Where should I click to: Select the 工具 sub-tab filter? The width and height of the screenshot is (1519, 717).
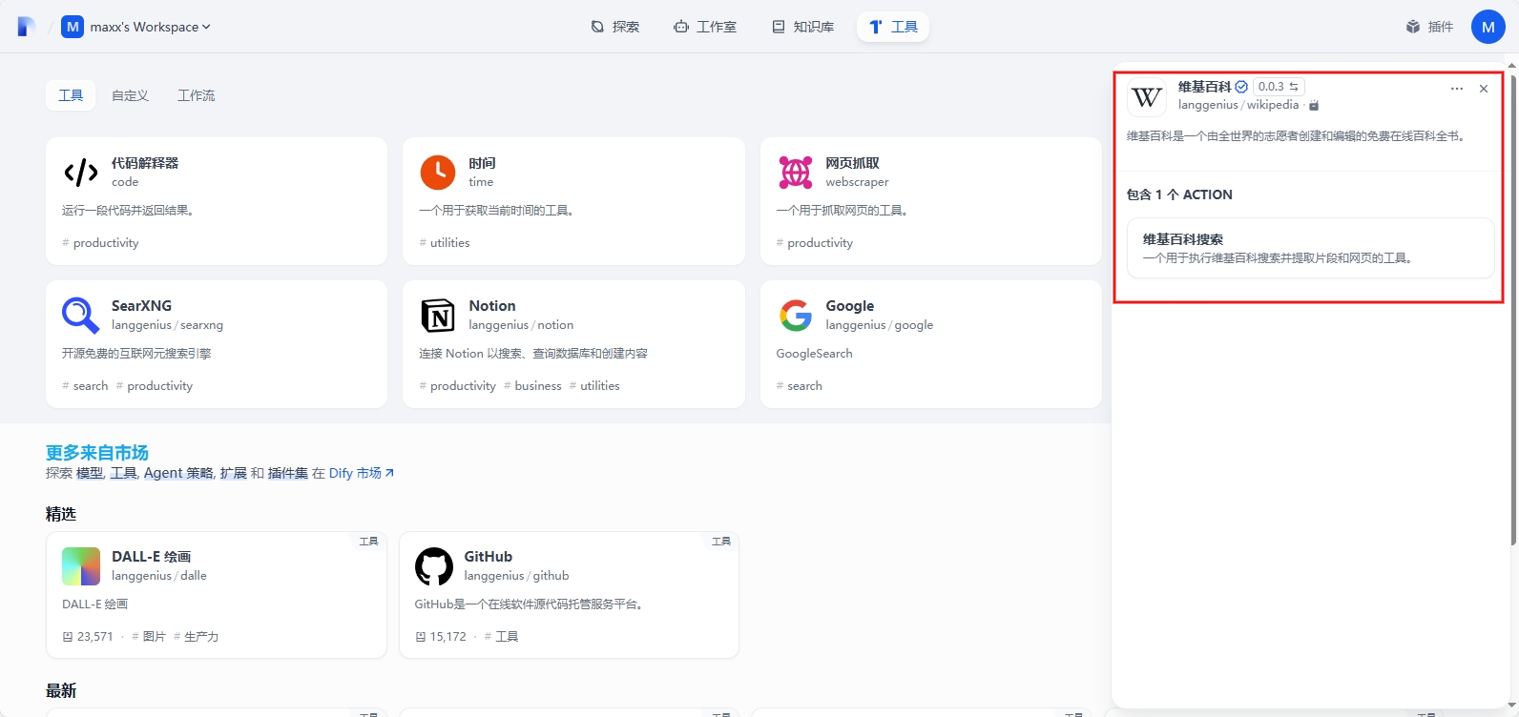tap(71, 95)
